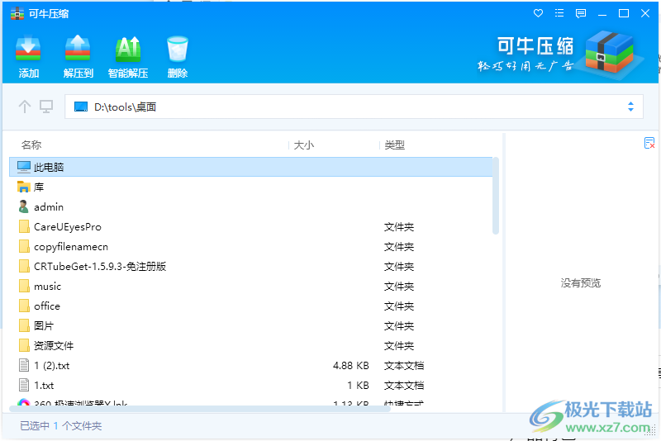The width and height of the screenshot is (661, 441).
Task: Select the office folder
Action: click(47, 306)
